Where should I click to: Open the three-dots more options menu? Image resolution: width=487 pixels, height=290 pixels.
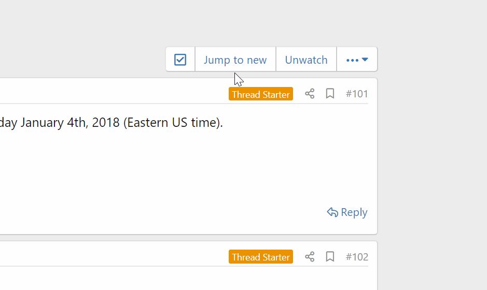[x=352, y=60]
